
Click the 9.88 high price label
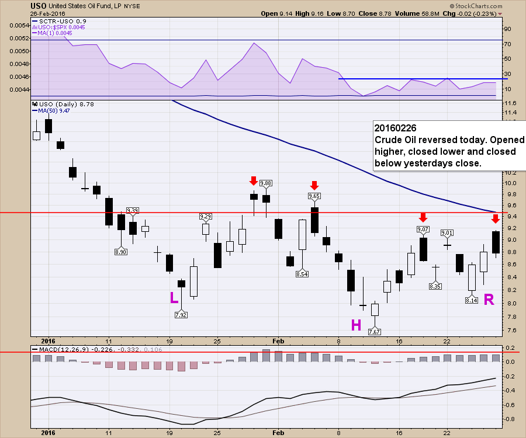266,183
